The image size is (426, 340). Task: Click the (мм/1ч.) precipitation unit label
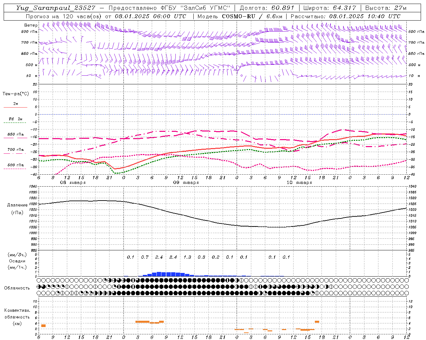(x=17, y=267)
